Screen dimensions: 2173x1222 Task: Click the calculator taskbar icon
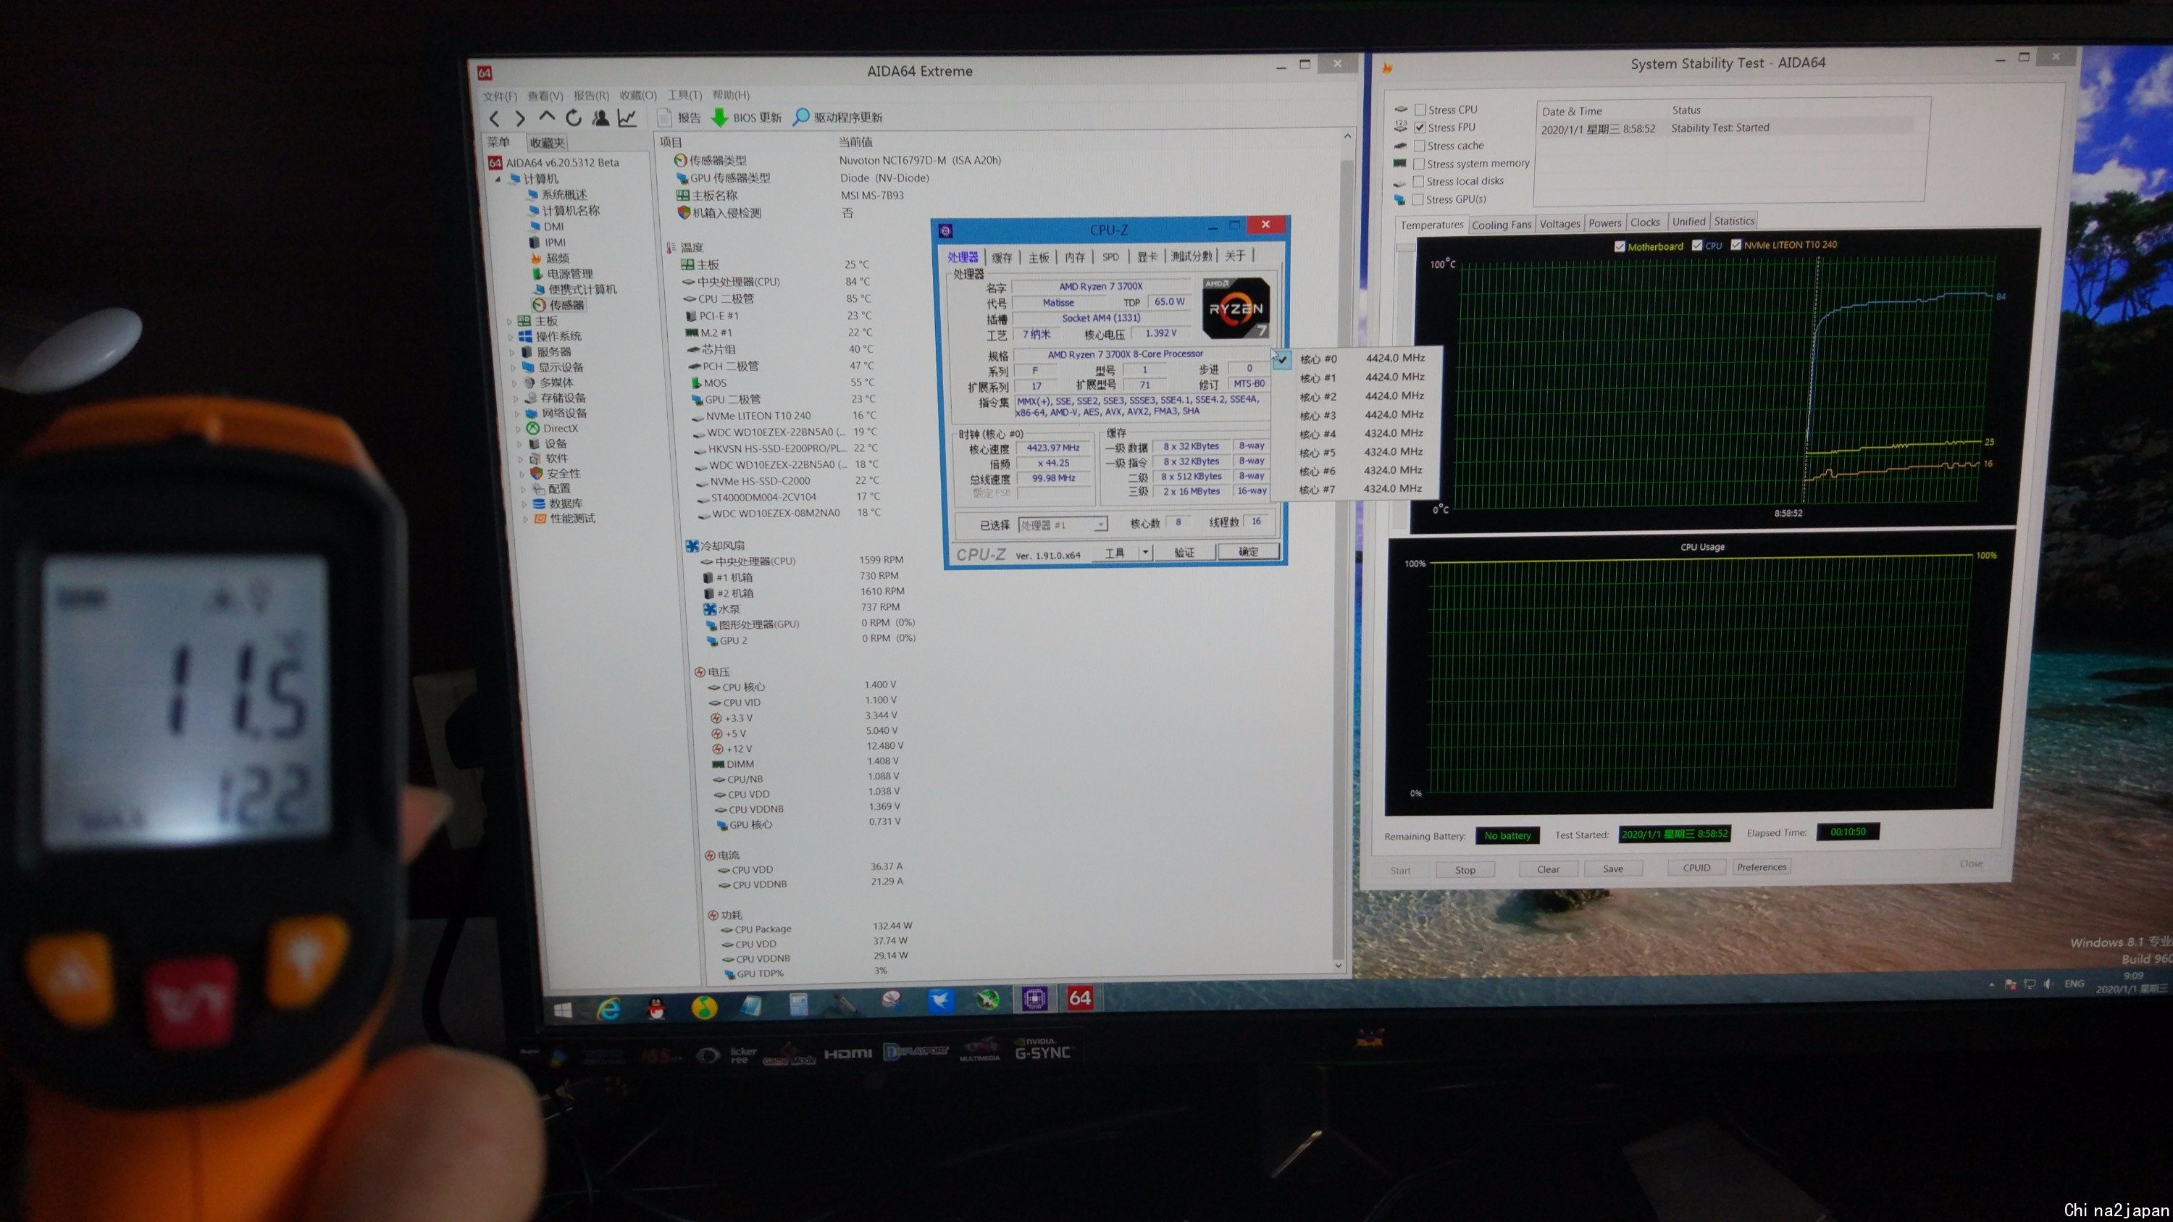(x=798, y=1005)
